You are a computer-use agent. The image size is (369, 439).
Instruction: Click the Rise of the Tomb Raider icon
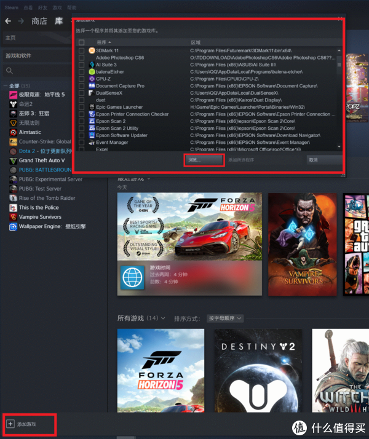(x=13, y=198)
